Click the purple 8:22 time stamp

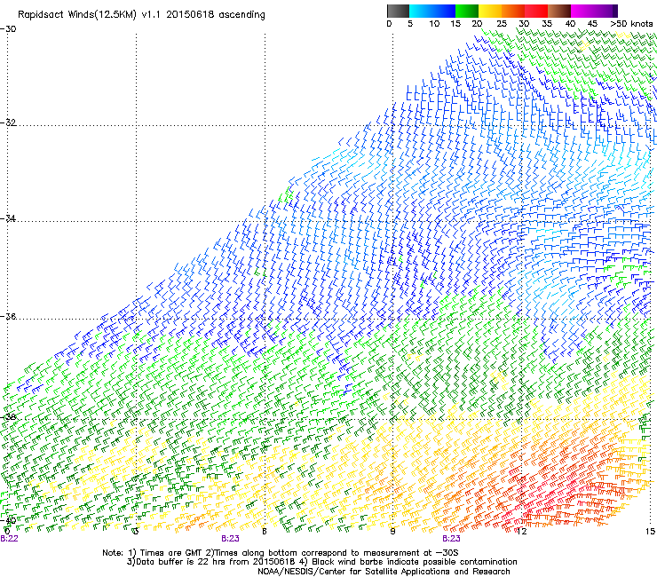pos(9,539)
